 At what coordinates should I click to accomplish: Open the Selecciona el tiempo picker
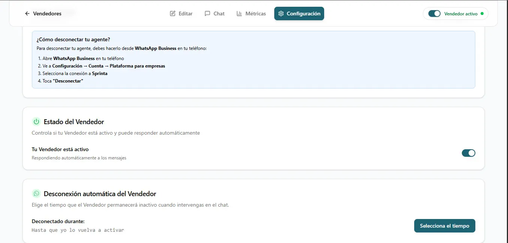(x=445, y=226)
